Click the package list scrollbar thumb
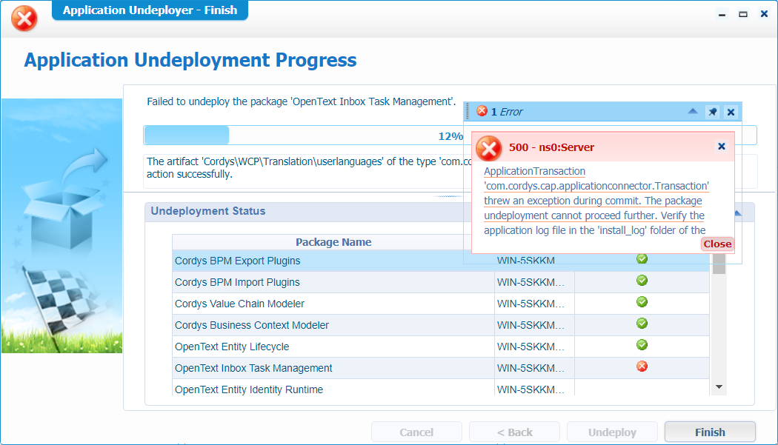Screen dimensions: 778x445 [x=719, y=264]
